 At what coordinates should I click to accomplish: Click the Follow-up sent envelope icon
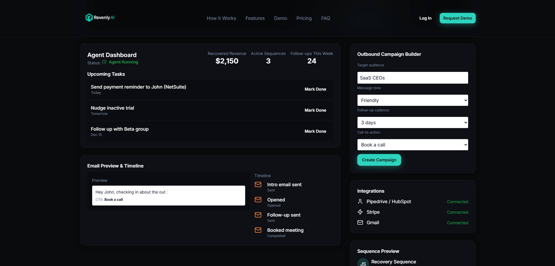[258, 215]
